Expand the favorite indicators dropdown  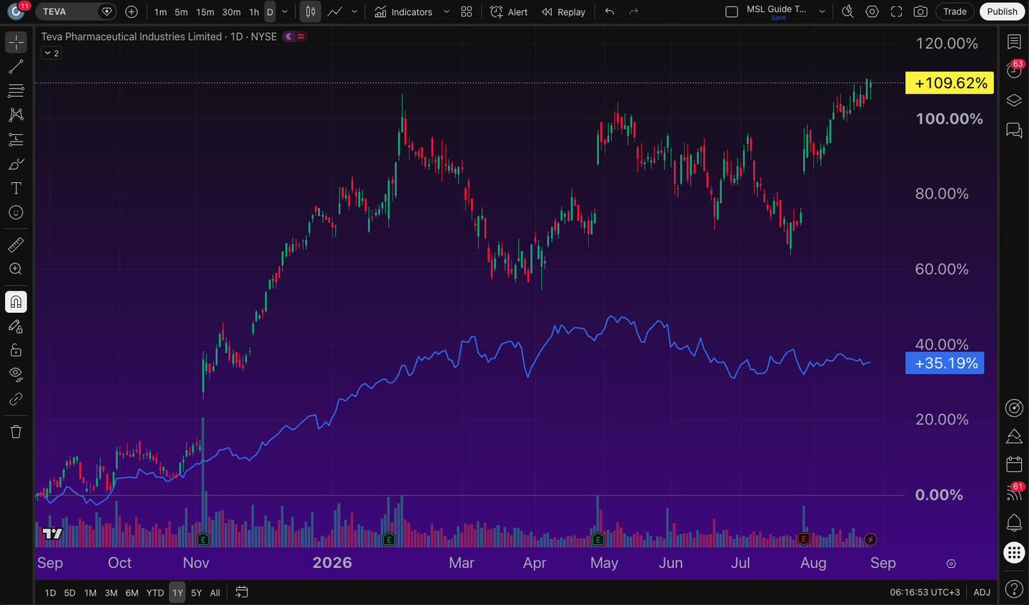click(x=447, y=11)
